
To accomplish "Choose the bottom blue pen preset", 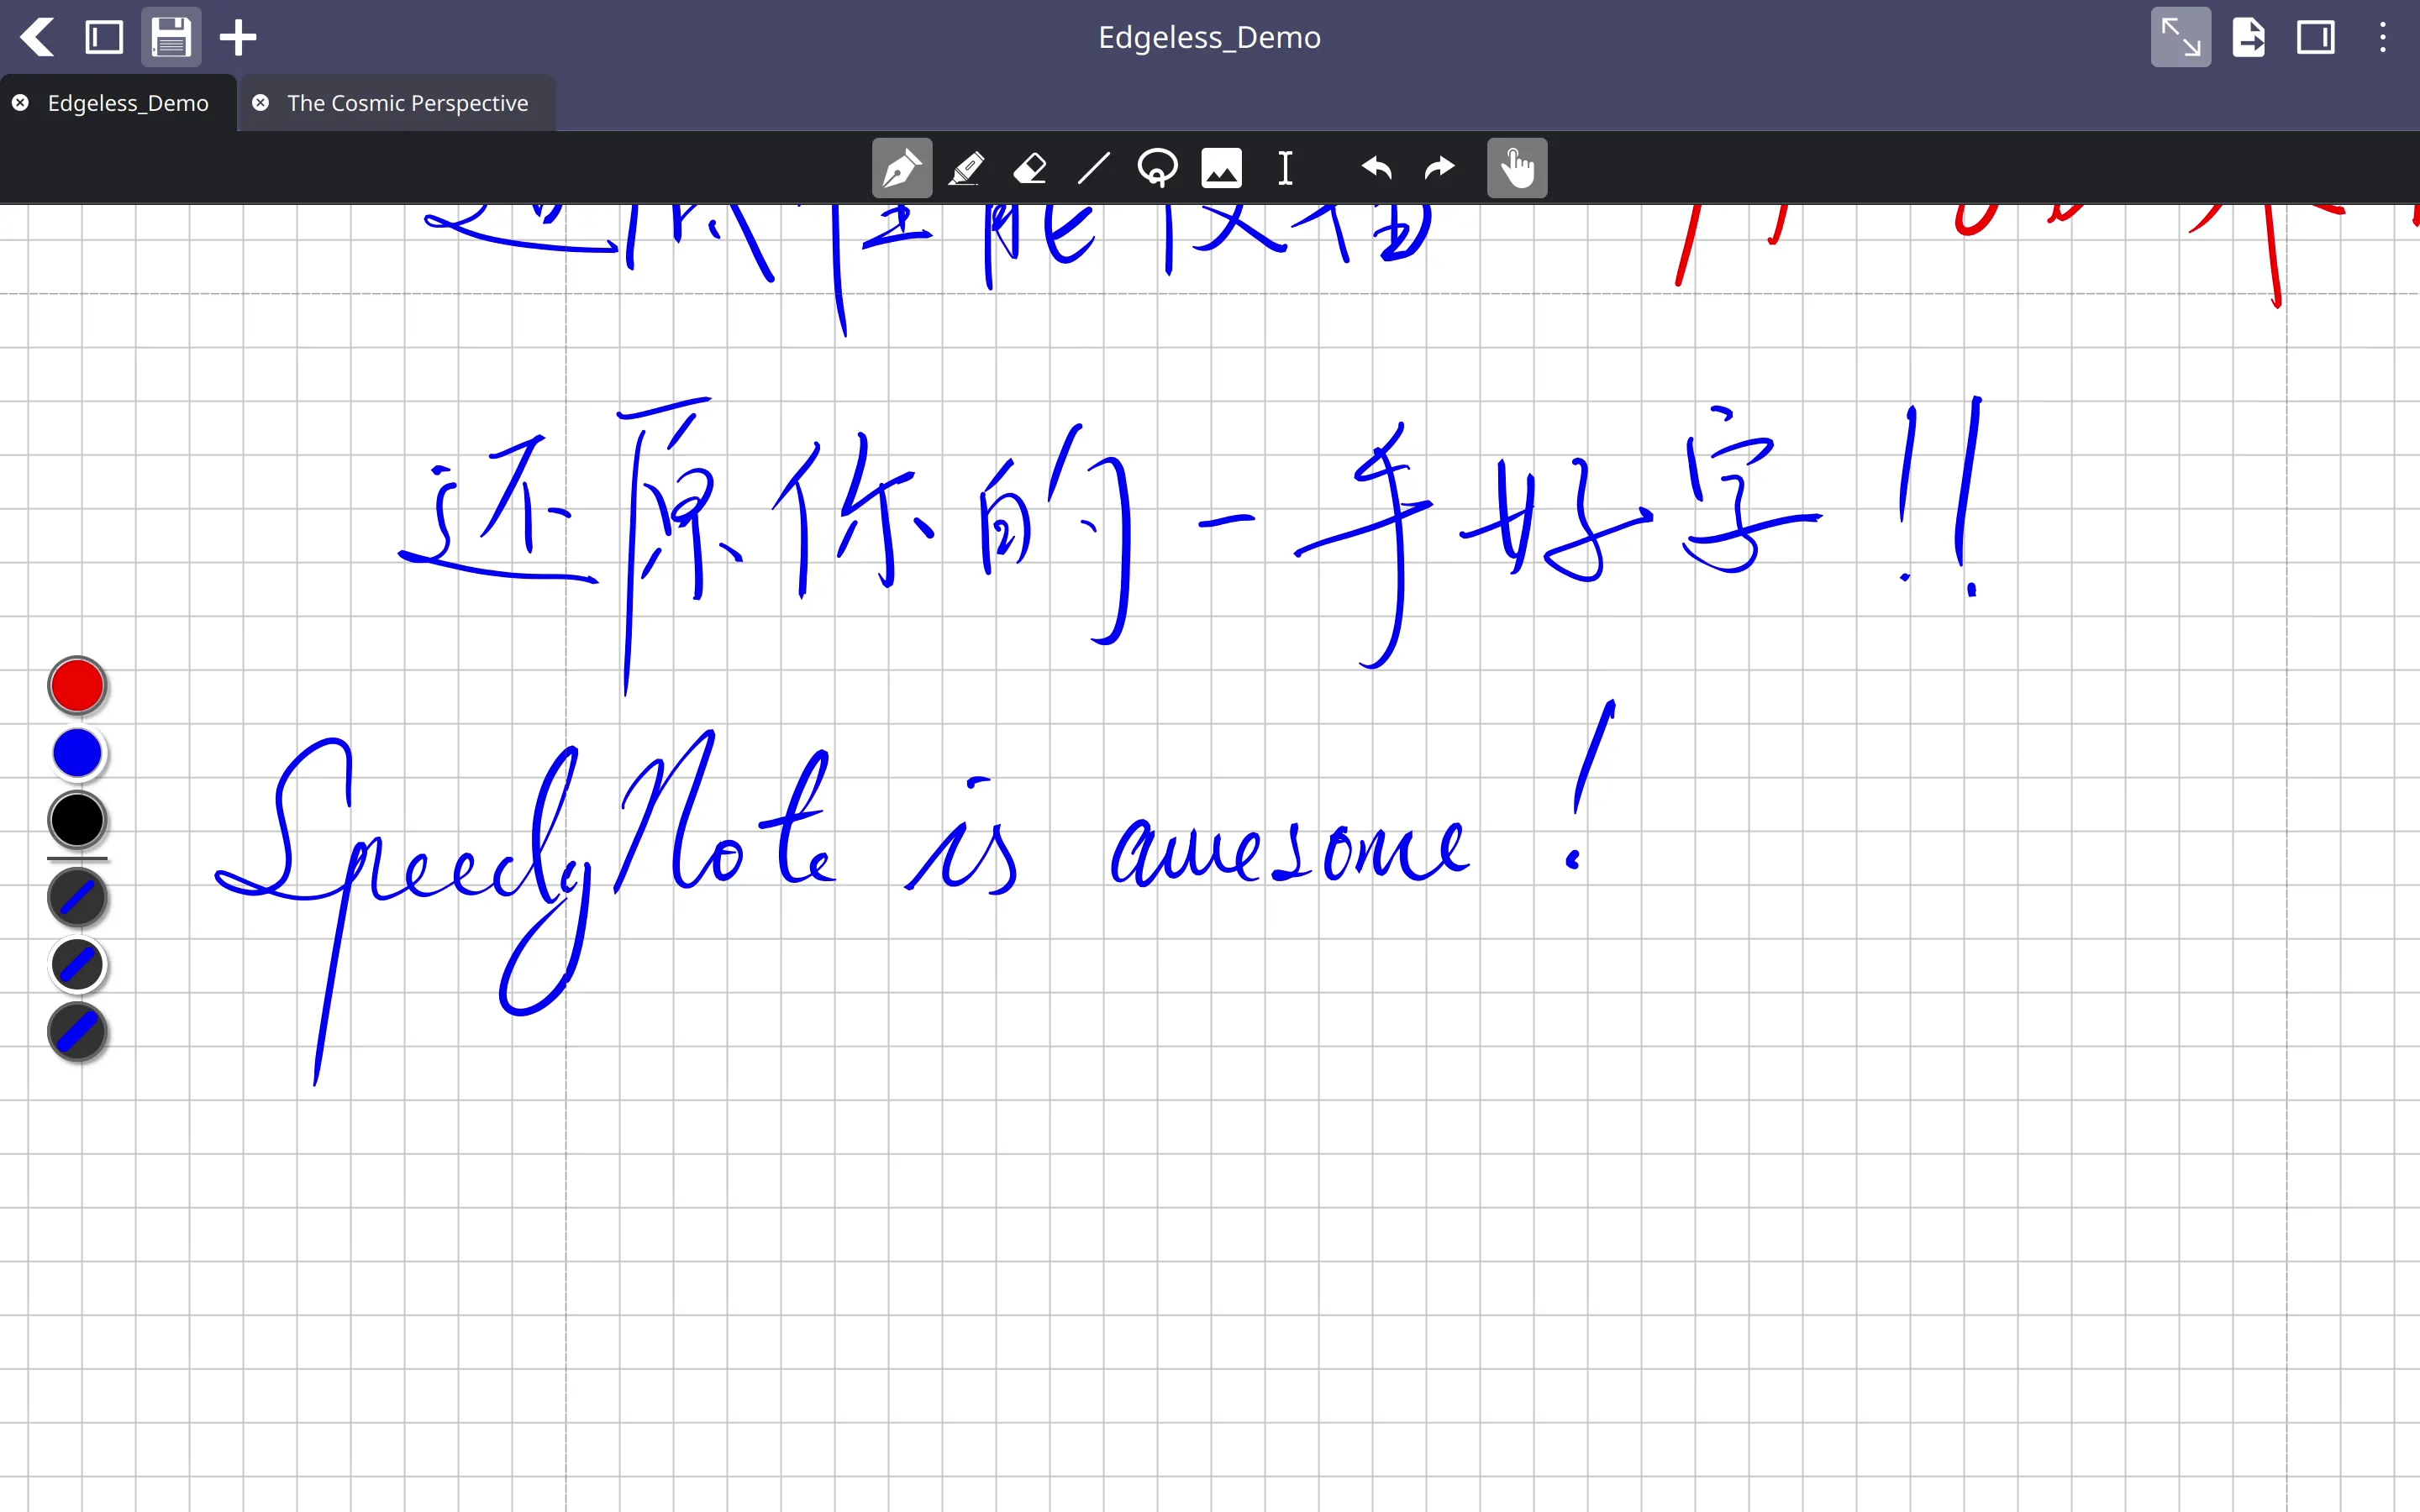I will click(77, 1032).
